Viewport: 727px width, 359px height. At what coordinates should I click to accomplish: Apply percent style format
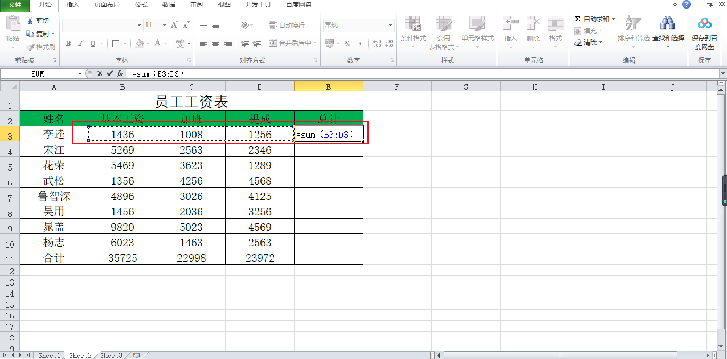coord(347,44)
